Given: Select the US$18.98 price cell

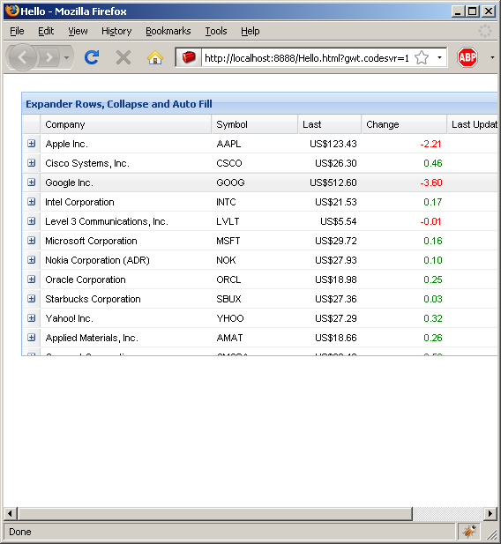Looking at the screenshot, I should click(x=336, y=279).
